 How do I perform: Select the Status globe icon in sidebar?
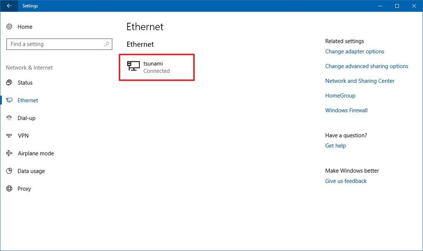pos(9,82)
